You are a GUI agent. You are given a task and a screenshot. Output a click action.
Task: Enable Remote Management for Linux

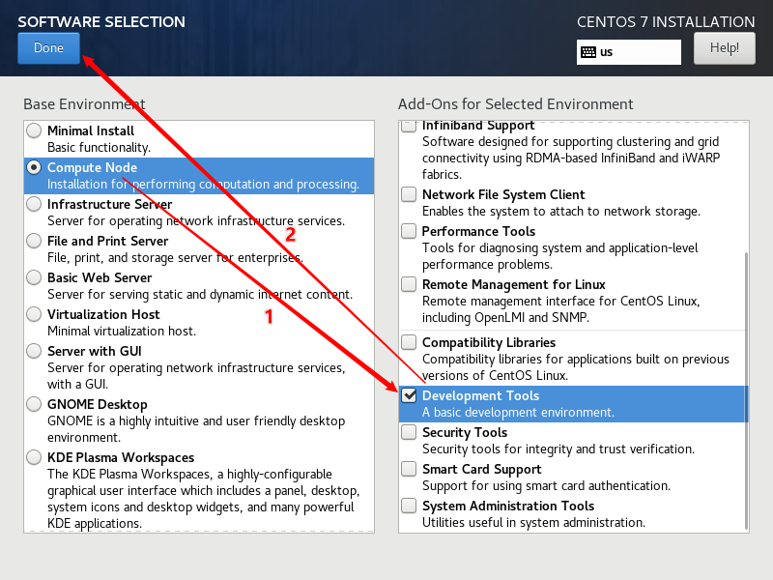(x=410, y=285)
